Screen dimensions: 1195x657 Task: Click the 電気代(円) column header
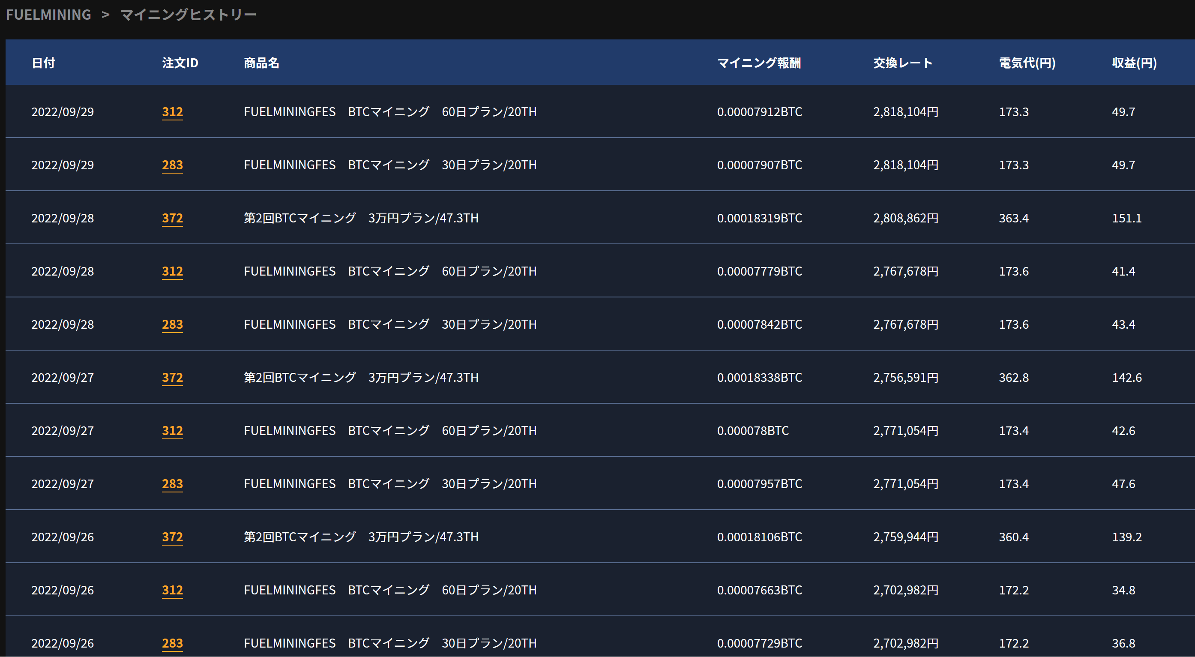[x=1027, y=63]
